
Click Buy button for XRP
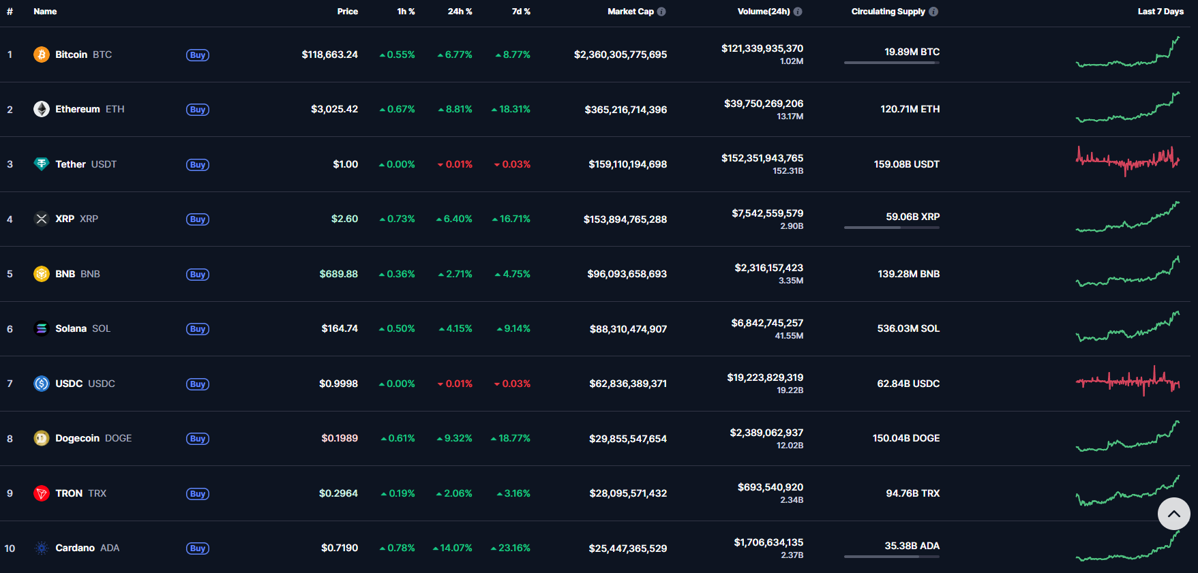coord(198,219)
